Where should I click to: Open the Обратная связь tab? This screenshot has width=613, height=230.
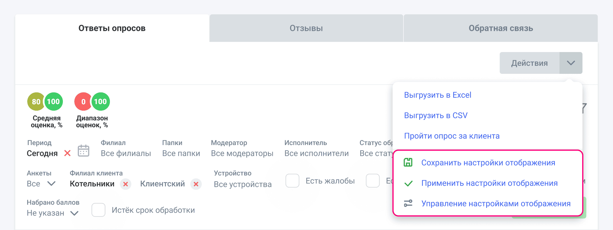[501, 28]
